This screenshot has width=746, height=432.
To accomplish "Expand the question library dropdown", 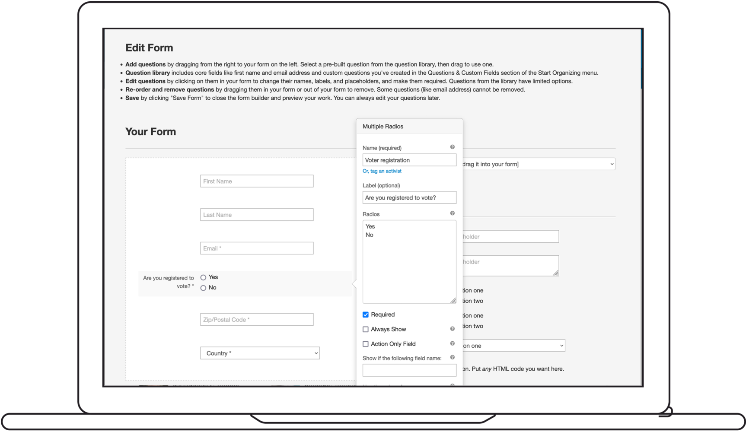I will 538,164.
